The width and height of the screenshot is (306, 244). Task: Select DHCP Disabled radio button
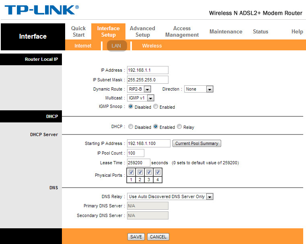click(x=131, y=126)
